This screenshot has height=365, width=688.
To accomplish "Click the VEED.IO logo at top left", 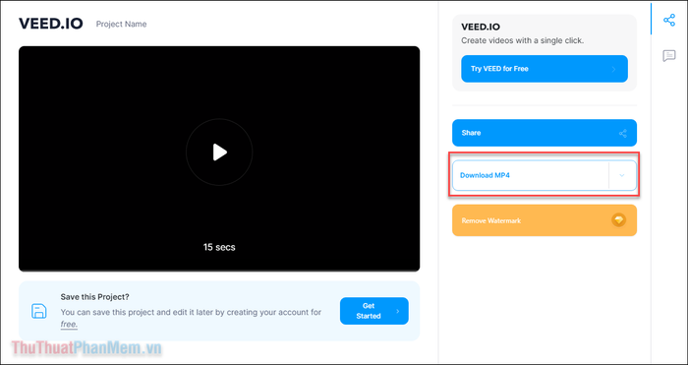I will 51,24.
